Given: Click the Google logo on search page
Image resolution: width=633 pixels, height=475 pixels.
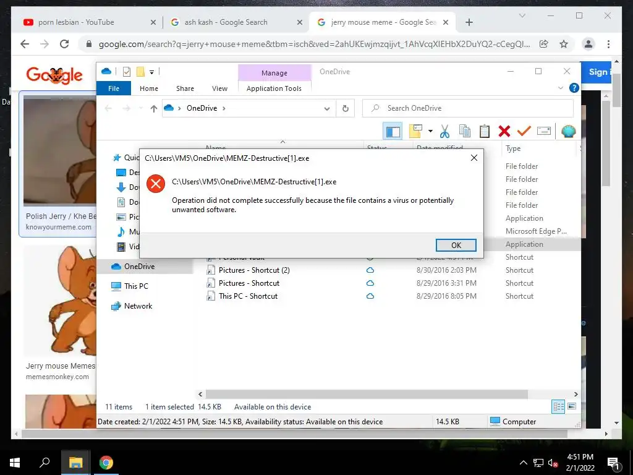Looking at the screenshot, I should click(54, 75).
